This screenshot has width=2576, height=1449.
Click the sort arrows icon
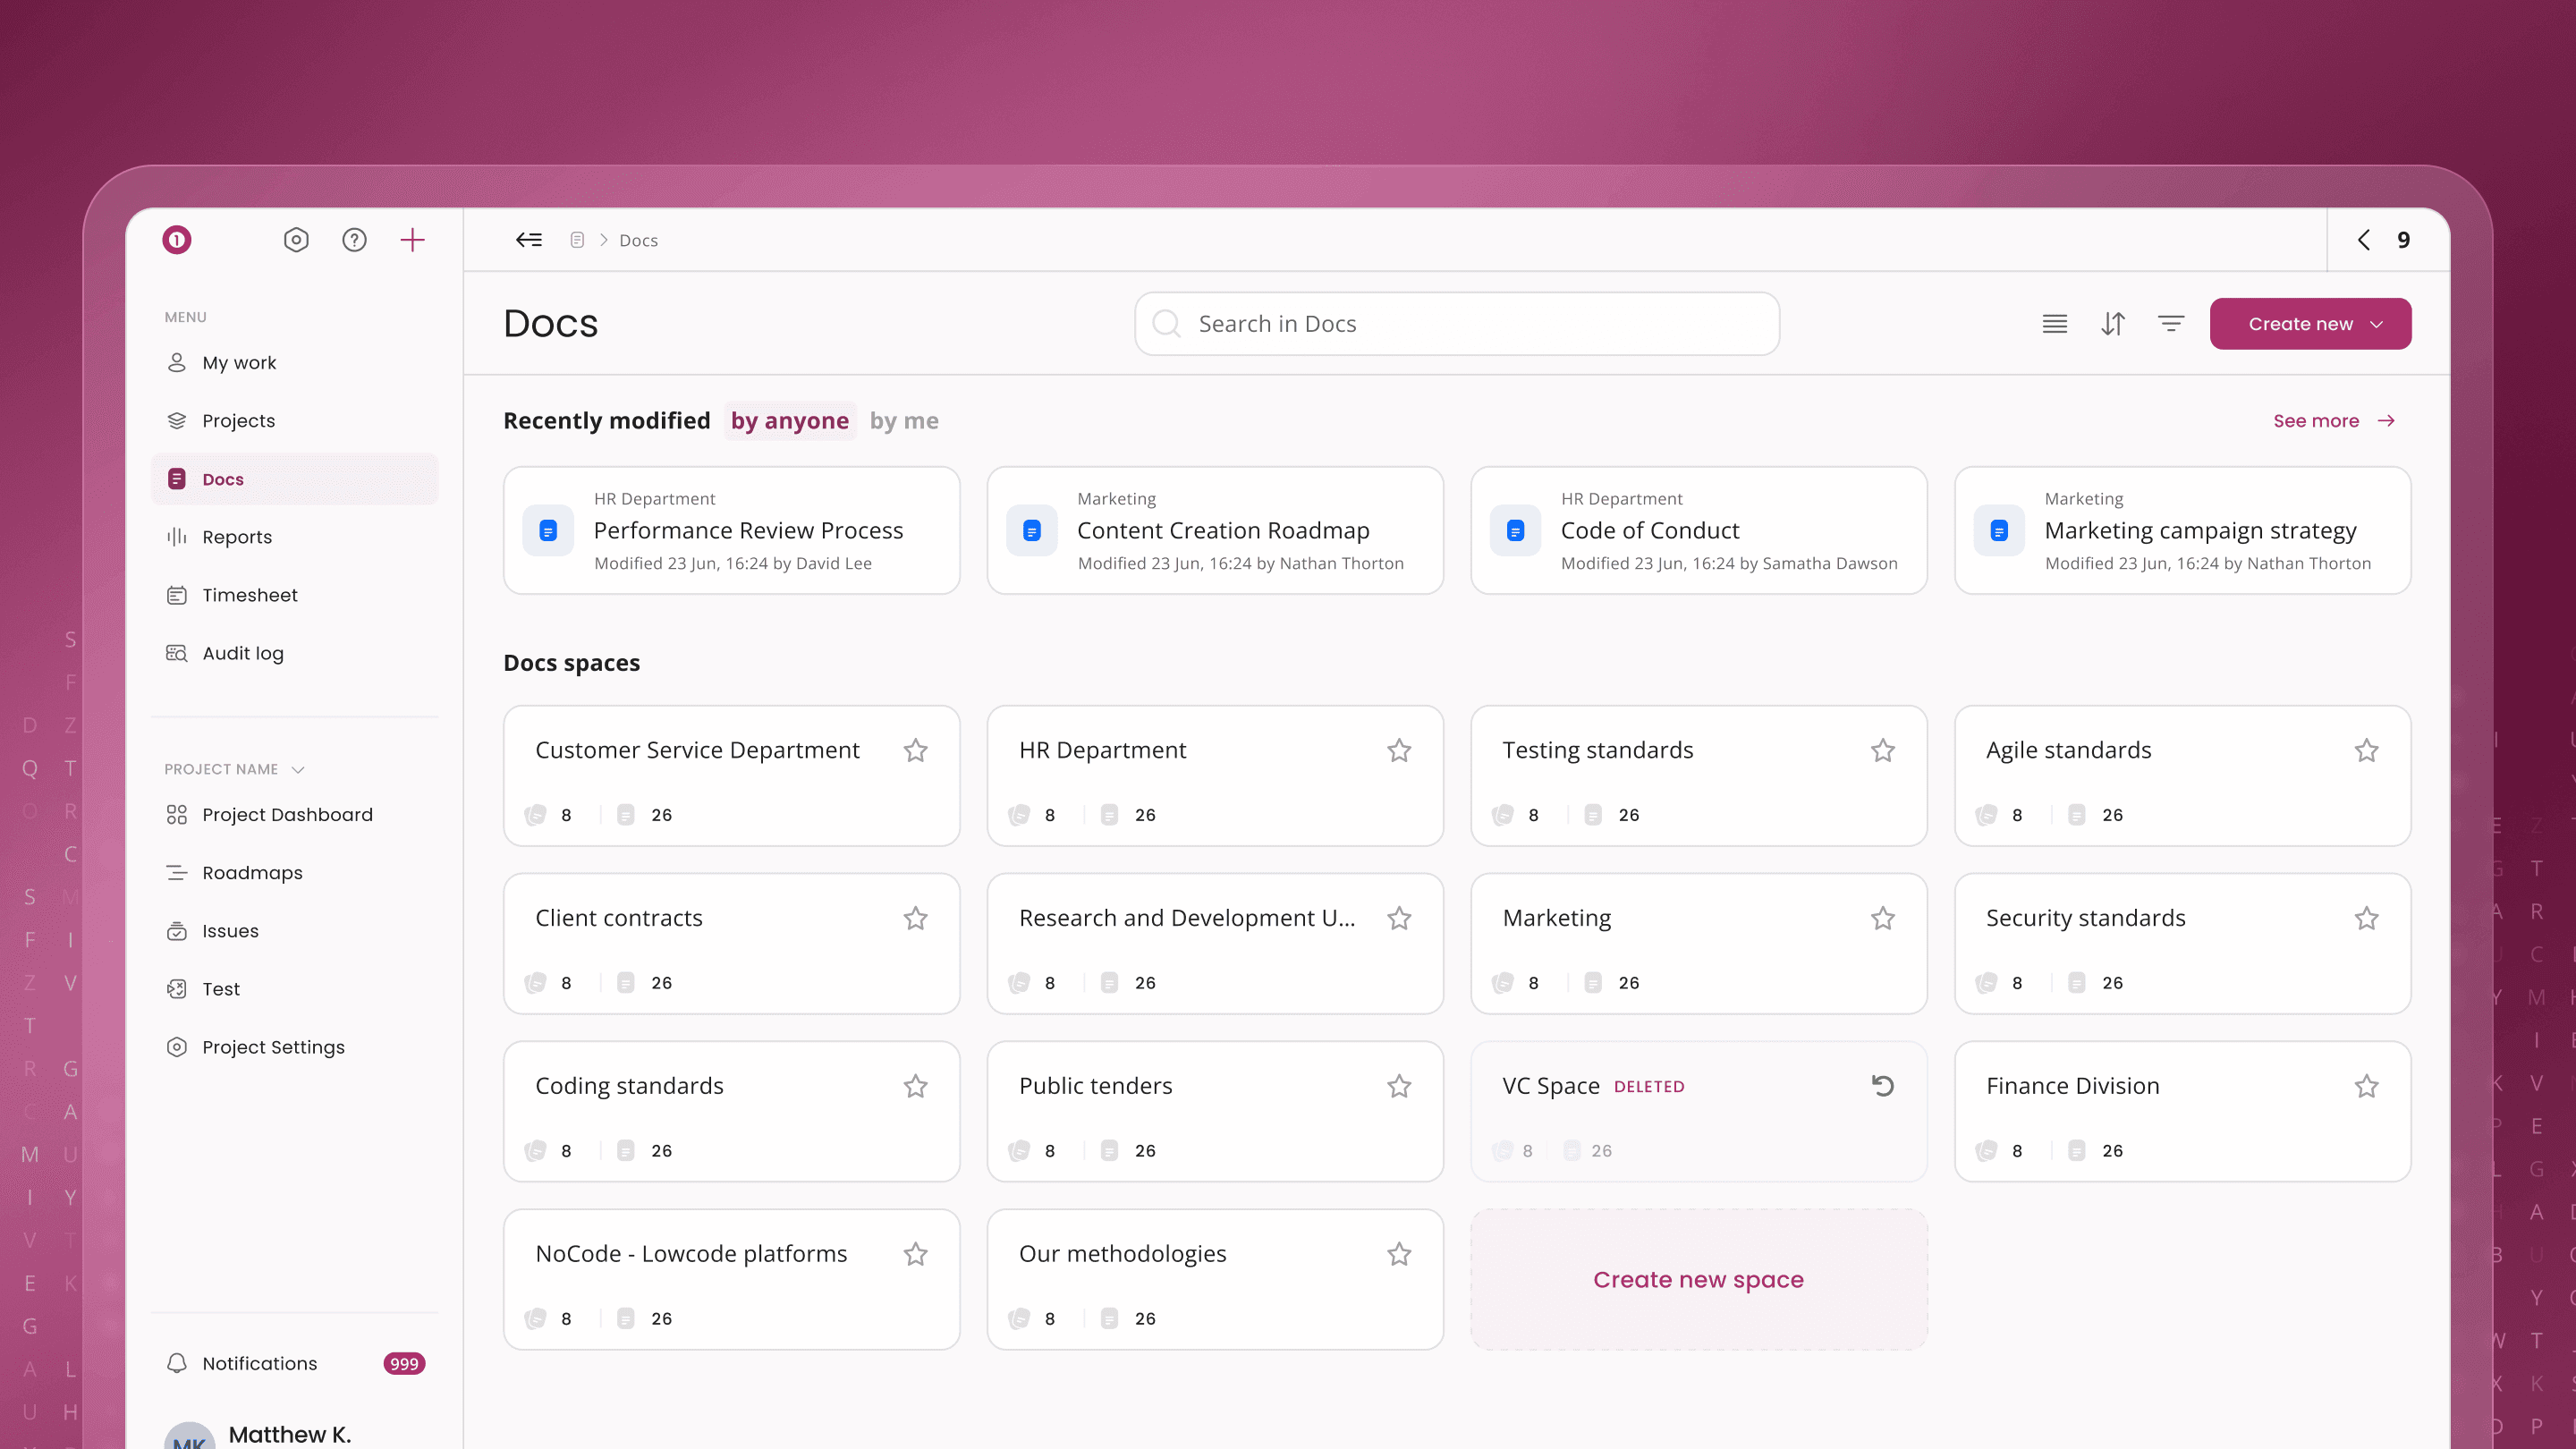pyautogui.click(x=2113, y=324)
